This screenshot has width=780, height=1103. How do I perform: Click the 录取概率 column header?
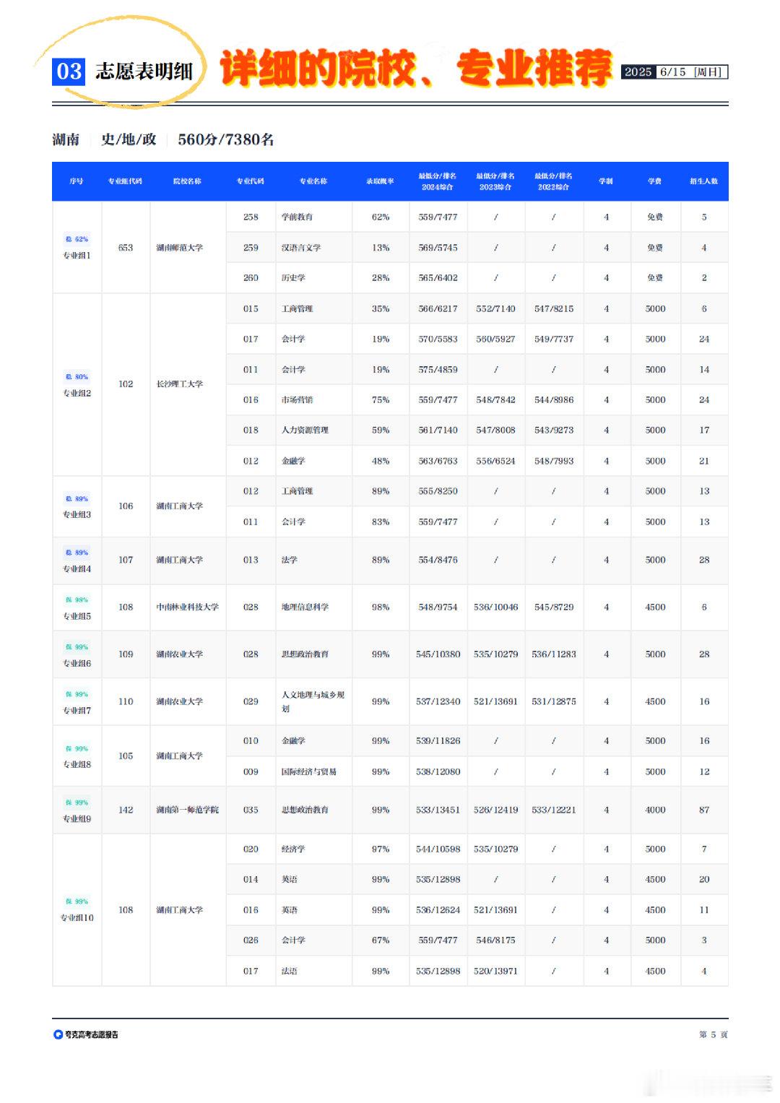click(x=381, y=181)
